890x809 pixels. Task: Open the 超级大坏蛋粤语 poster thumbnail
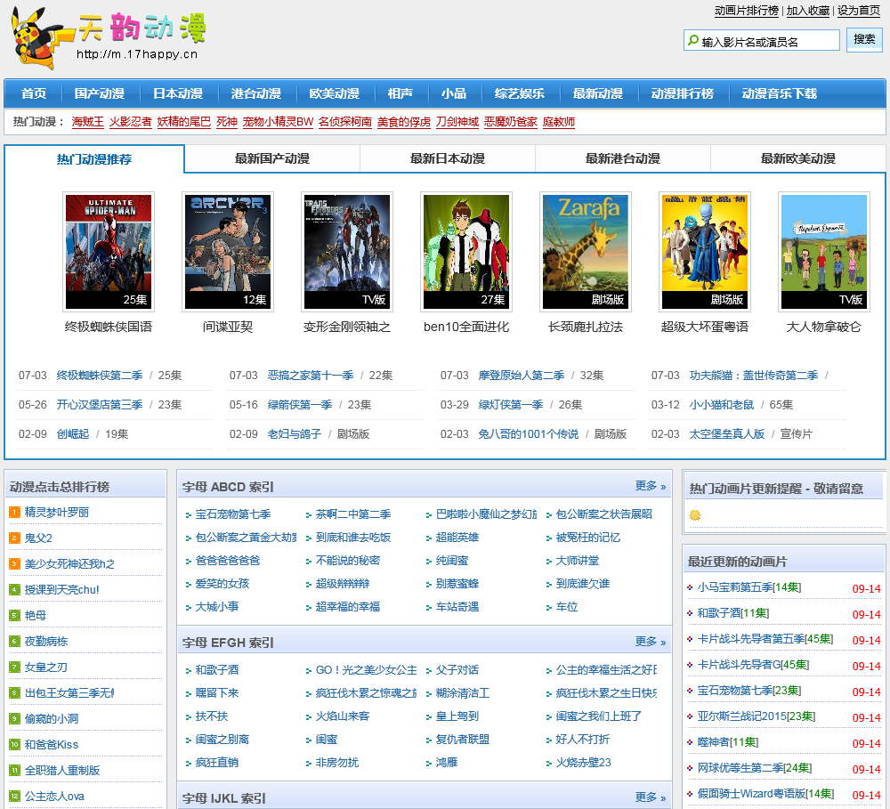pyautogui.click(x=704, y=252)
